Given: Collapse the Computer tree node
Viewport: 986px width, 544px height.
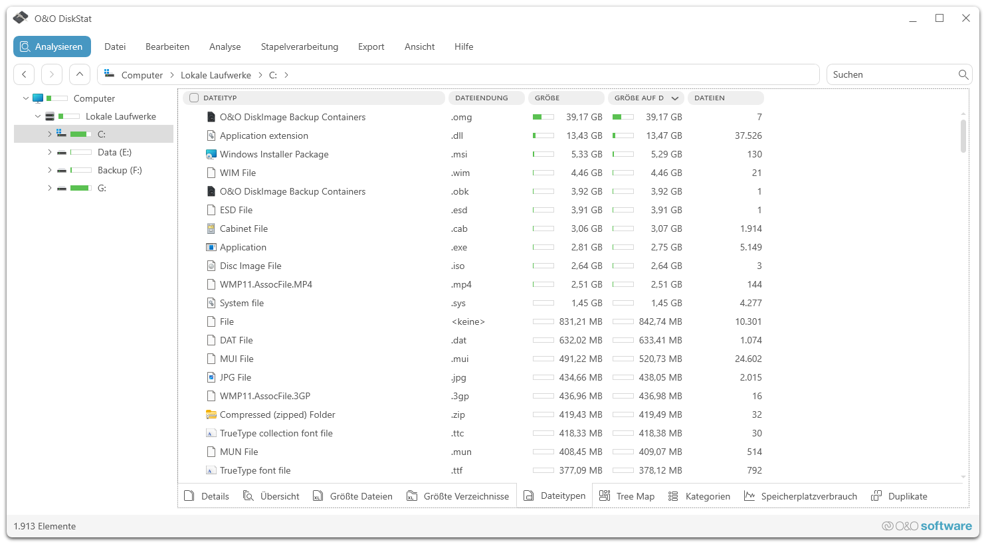Looking at the screenshot, I should [26, 98].
